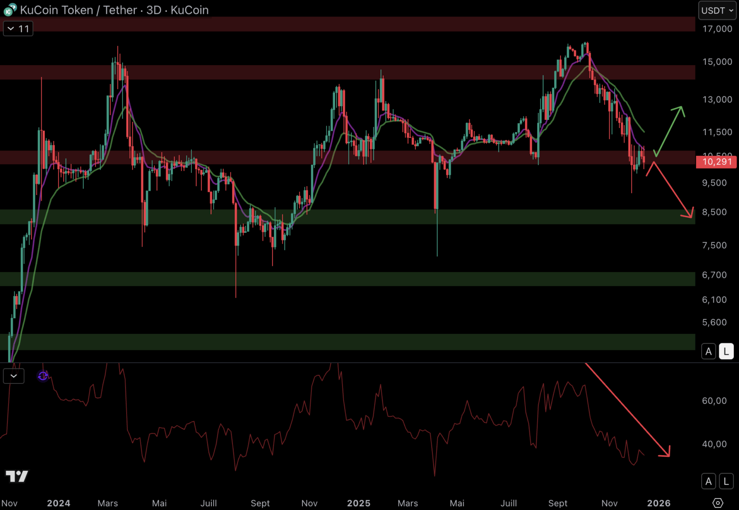The image size is (739, 510).
Task: Enable log scale on the indicator pane
Action: tap(726, 481)
